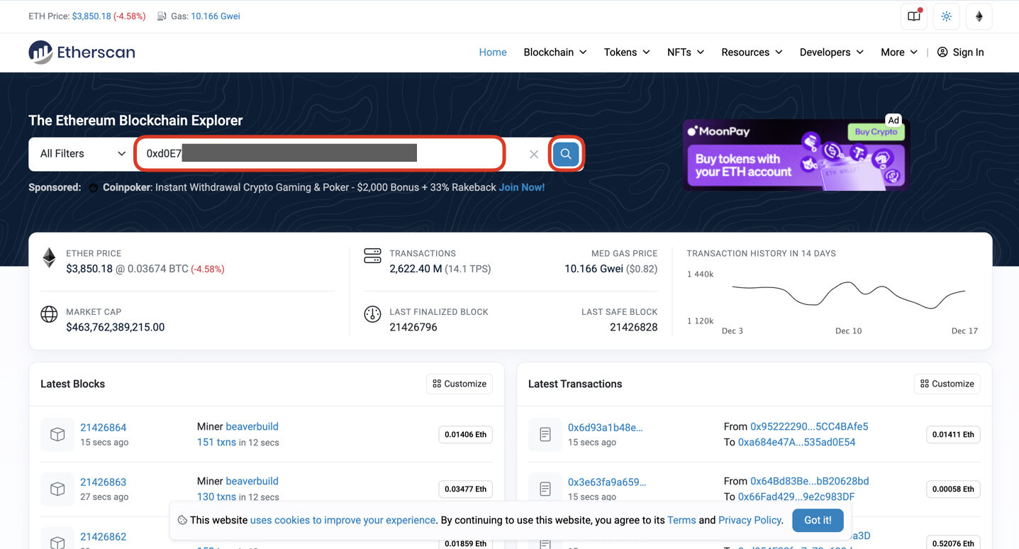Open miner beaverbuild for block 21426864
Image resolution: width=1019 pixels, height=549 pixels.
coord(252,426)
